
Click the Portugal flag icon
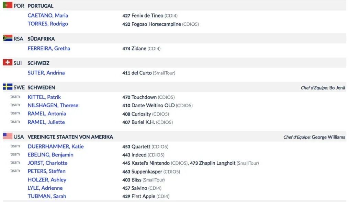[8, 5]
